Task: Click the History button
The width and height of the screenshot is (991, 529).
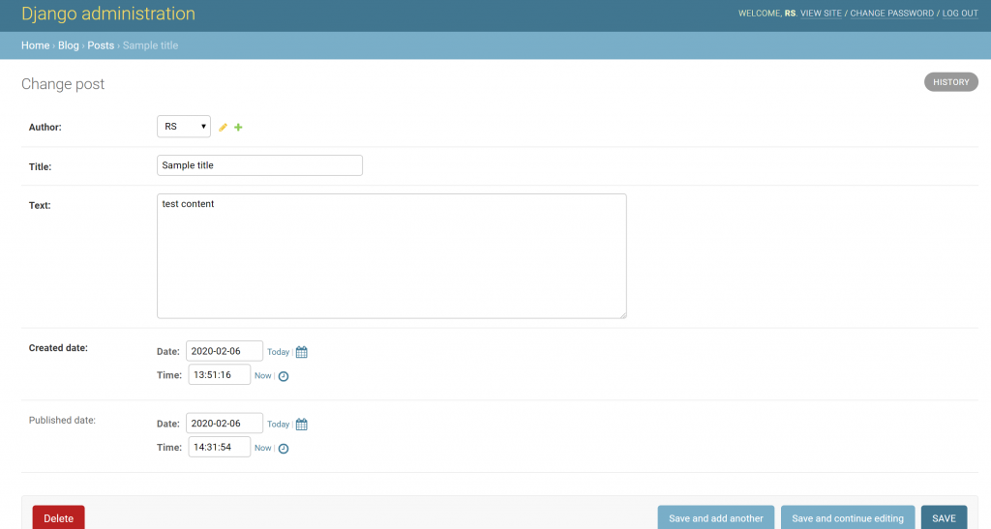Action: coord(951,82)
